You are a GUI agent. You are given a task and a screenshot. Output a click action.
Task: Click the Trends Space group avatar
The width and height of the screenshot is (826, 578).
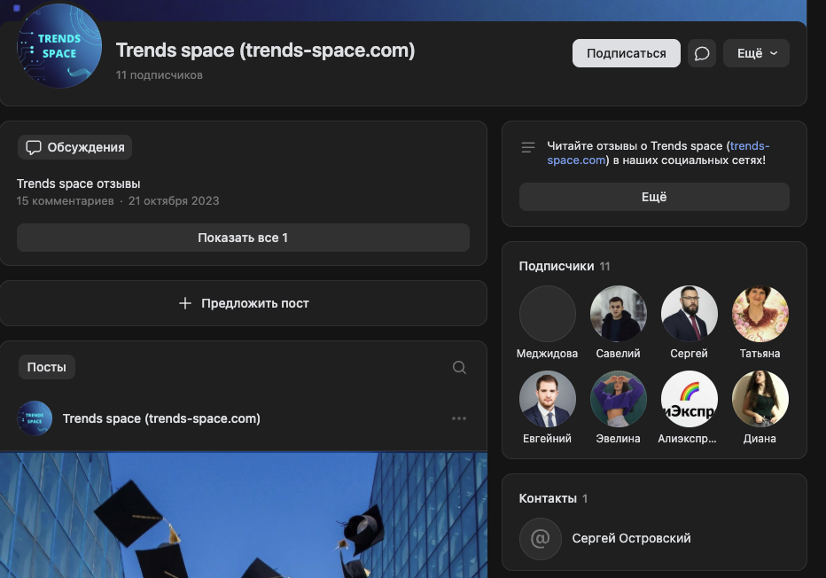59,46
